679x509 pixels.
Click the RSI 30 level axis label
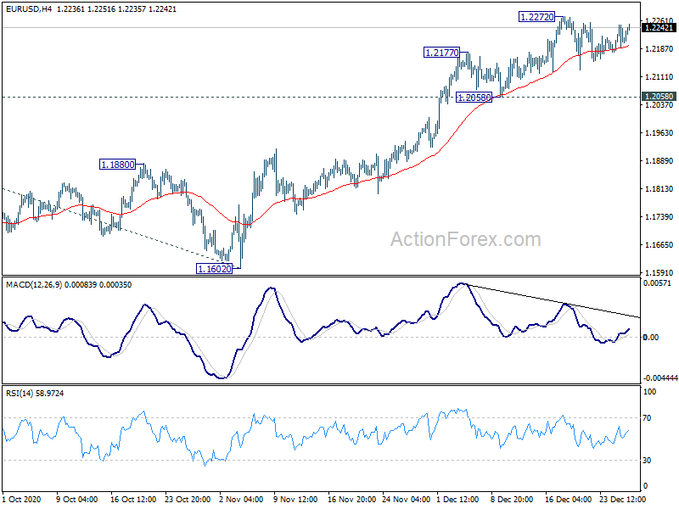(x=647, y=461)
